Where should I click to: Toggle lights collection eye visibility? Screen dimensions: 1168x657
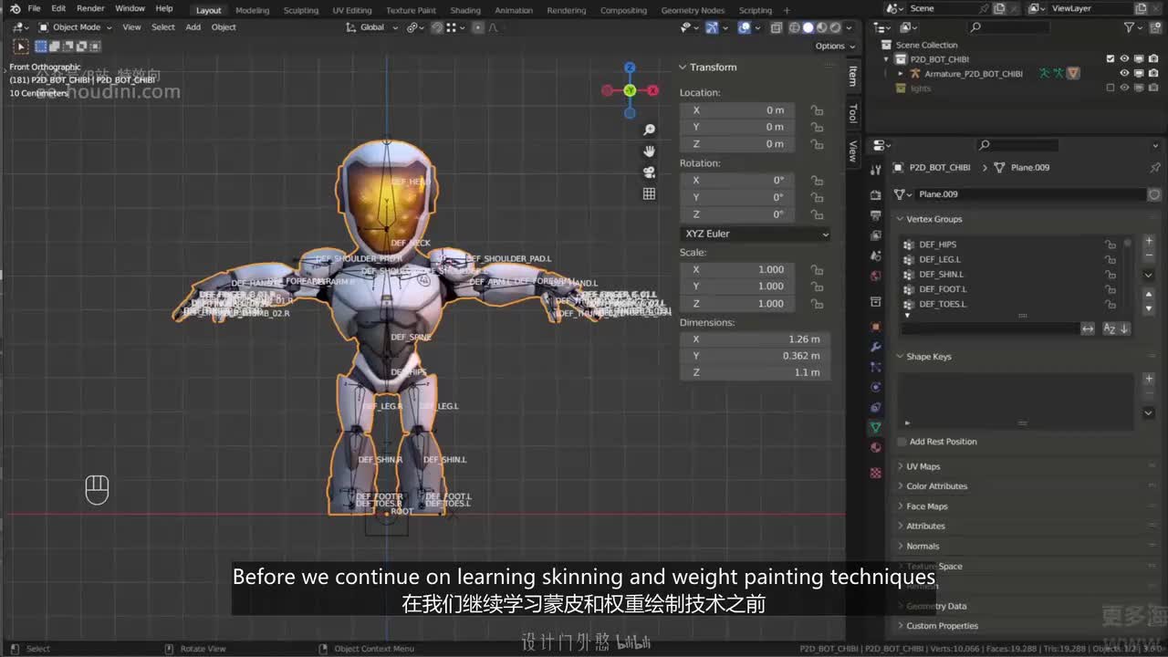pyautogui.click(x=1125, y=88)
